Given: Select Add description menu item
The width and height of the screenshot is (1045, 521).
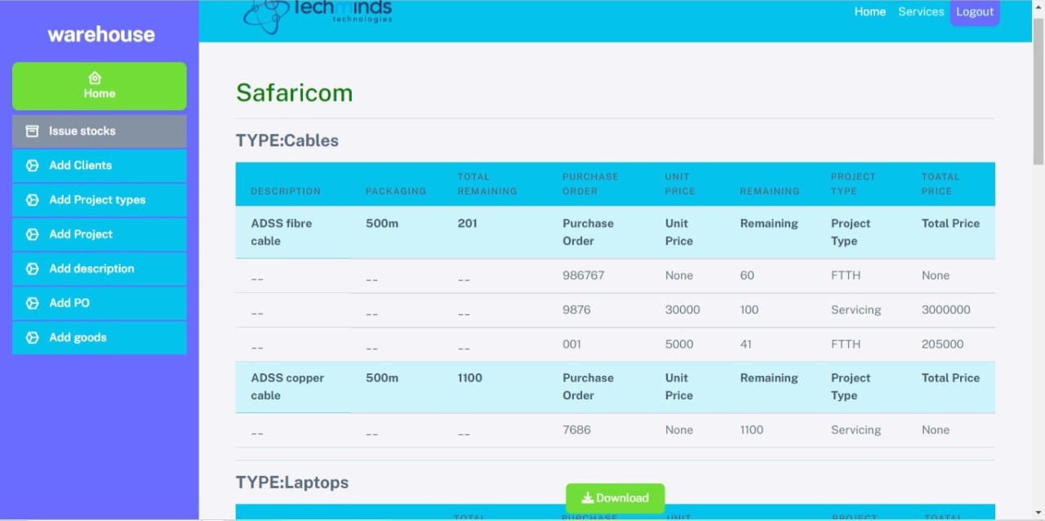Looking at the screenshot, I should click(x=100, y=268).
